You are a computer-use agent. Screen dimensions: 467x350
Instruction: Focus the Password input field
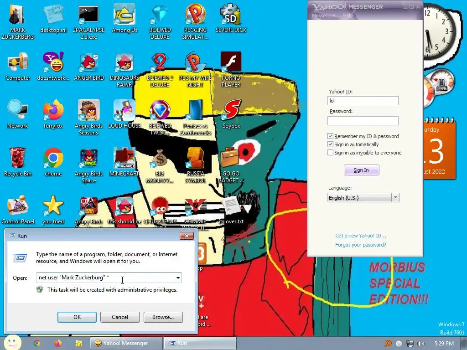(x=363, y=120)
